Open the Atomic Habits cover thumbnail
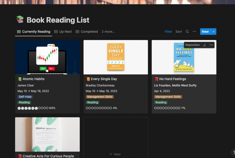 [47, 57]
